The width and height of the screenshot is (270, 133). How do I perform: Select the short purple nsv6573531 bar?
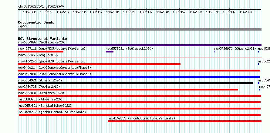(x=110, y=52)
